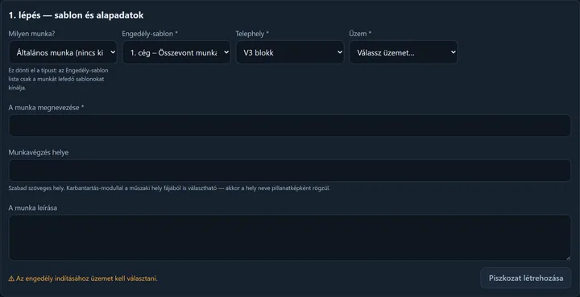580x297 pixels.
Task: Click the 'A munka leírása' text area
Action: click(290, 237)
